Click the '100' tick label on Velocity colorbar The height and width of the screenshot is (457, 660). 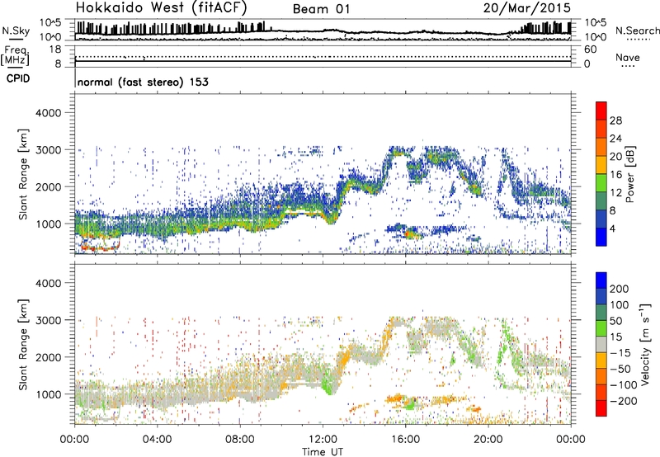pos(620,305)
